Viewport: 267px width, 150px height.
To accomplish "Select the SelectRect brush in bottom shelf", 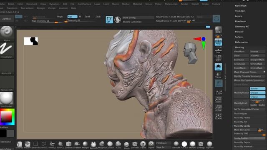I will pos(36,145).
